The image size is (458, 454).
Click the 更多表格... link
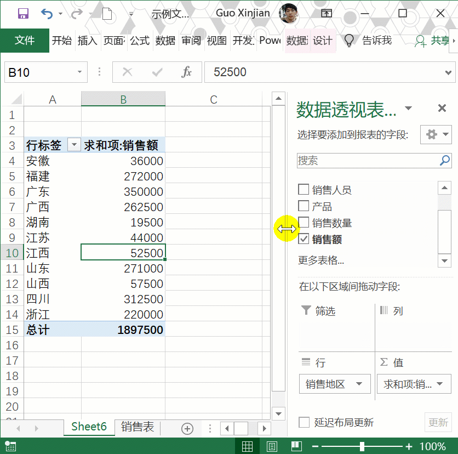pyautogui.click(x=321, y=260)
